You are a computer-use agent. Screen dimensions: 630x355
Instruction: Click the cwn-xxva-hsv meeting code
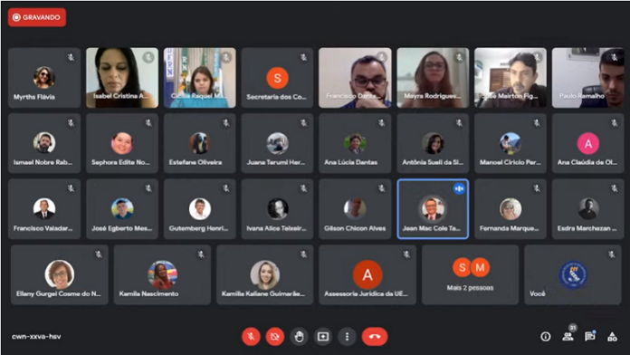tap(36, 337)
